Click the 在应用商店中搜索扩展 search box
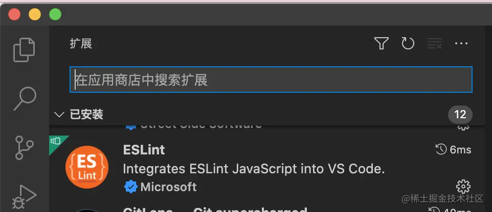The width and height of the screenshot is (492, 212). 271,79
